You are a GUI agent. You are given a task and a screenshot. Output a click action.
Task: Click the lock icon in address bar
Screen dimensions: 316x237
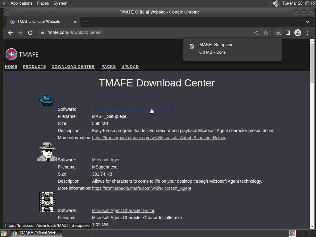(x=43, y=33)
